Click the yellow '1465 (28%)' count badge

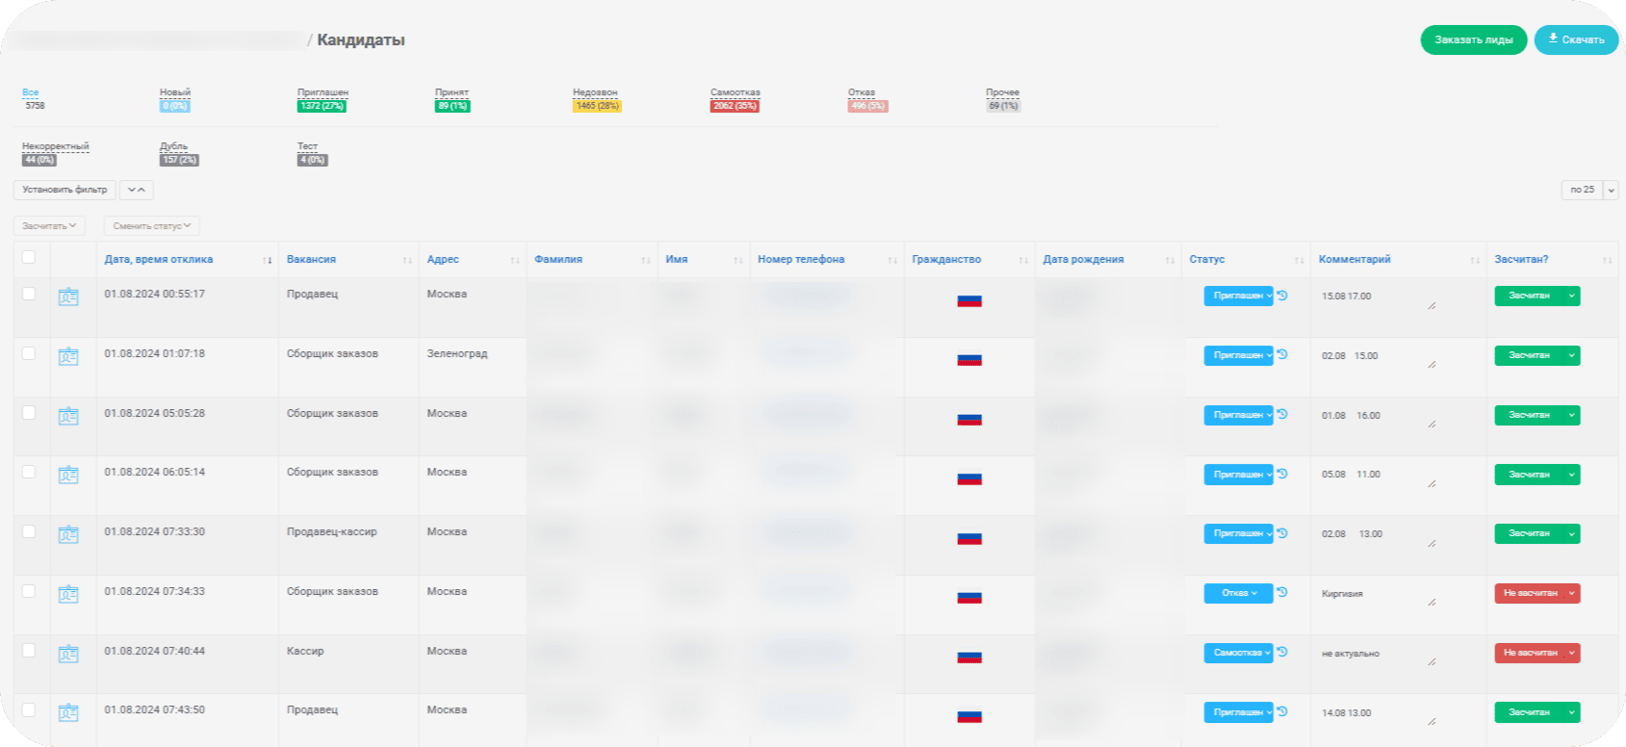coord(597,106)
